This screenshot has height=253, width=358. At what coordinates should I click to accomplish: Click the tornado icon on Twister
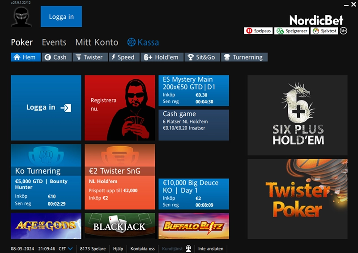[78, 57]
